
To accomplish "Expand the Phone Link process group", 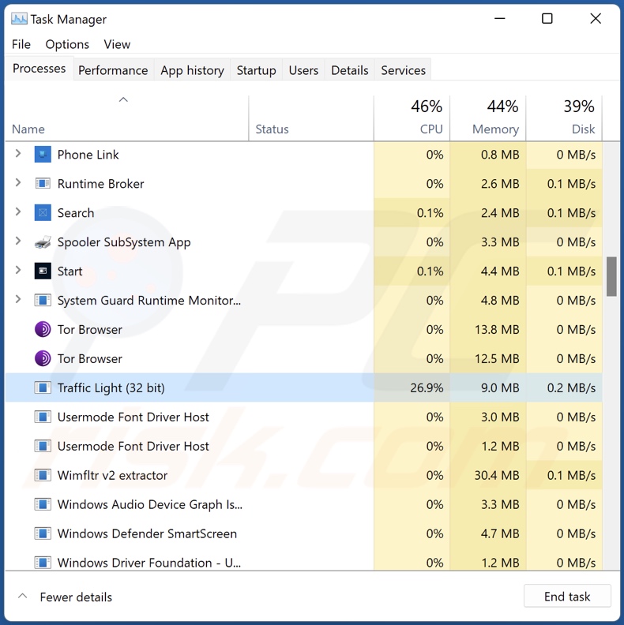I will tap(18, 155).
